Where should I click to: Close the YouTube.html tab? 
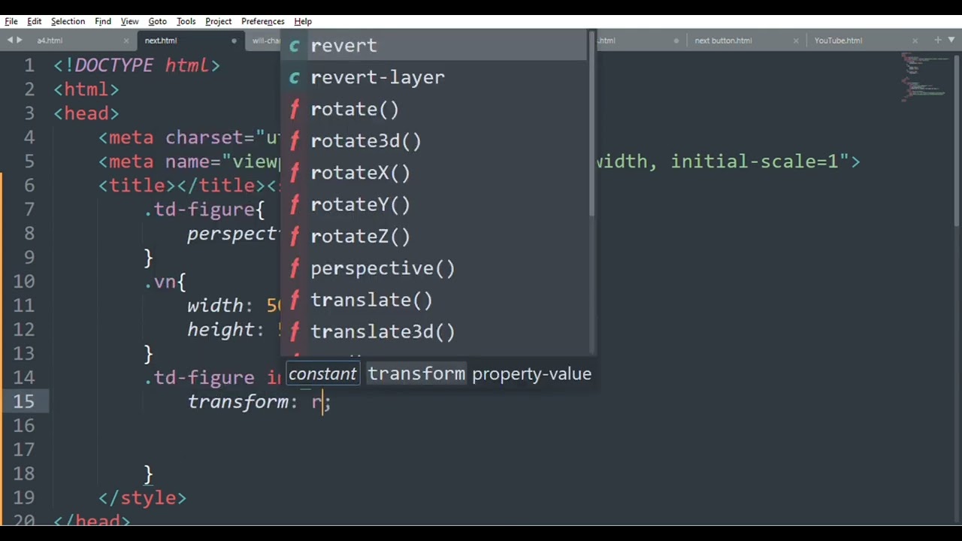915,41
